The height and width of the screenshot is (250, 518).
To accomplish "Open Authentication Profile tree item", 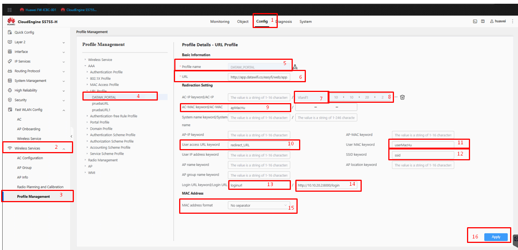I will (x=106, y=72).
